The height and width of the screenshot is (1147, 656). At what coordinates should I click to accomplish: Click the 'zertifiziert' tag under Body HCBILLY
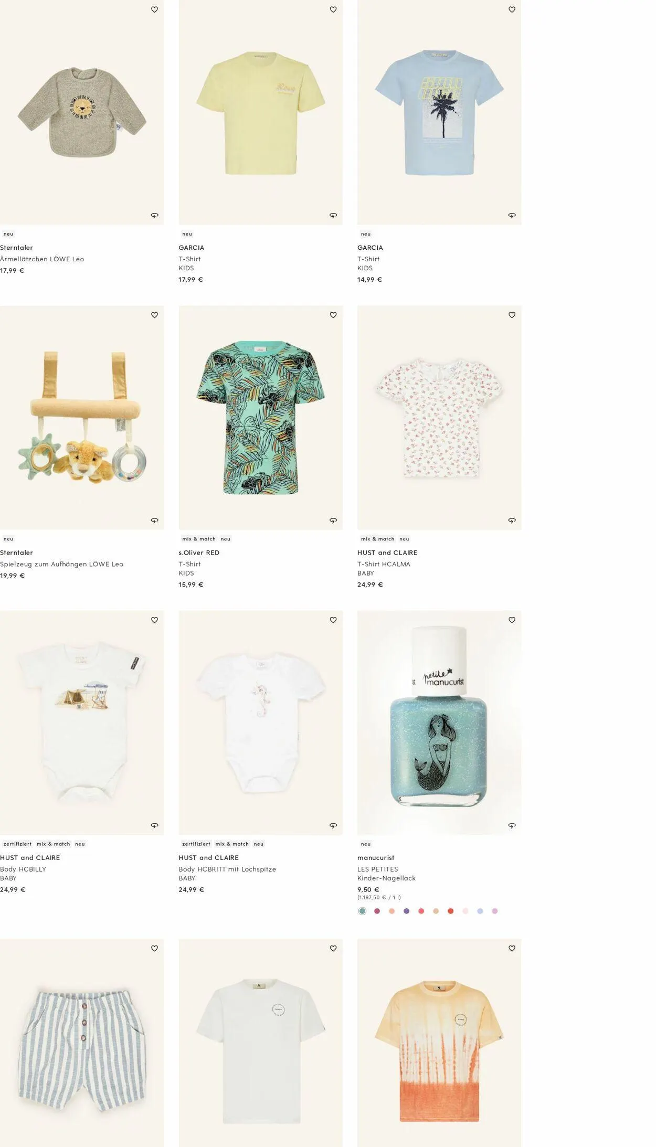(17, 844)
